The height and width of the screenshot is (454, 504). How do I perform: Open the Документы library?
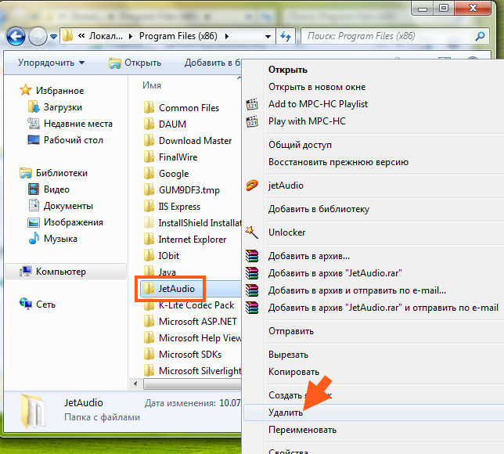coord(60,206)
